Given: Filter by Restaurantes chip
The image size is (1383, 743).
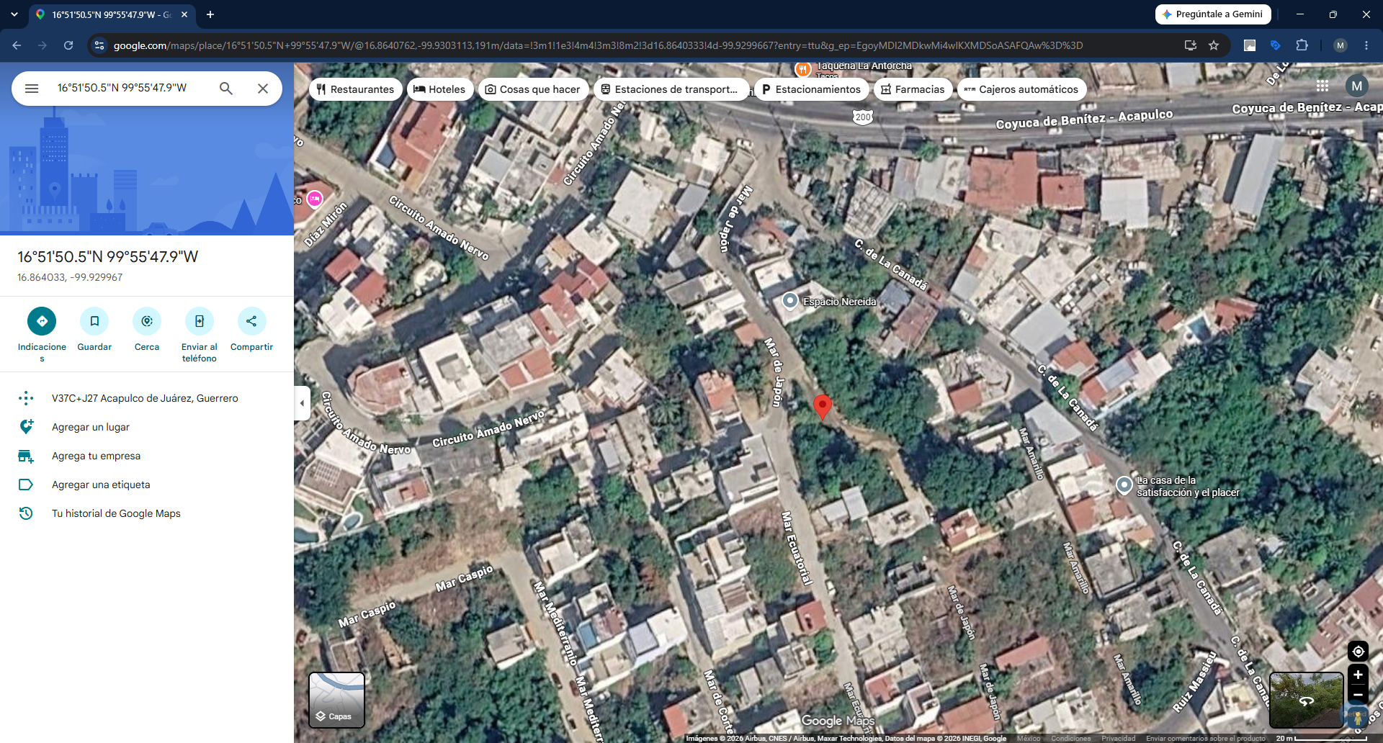Looking at the screenshot, I should 356,89.
